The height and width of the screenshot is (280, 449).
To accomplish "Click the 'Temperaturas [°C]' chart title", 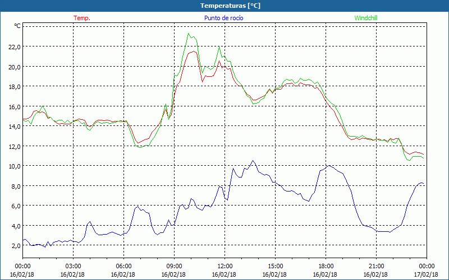I will coord(230,6).
